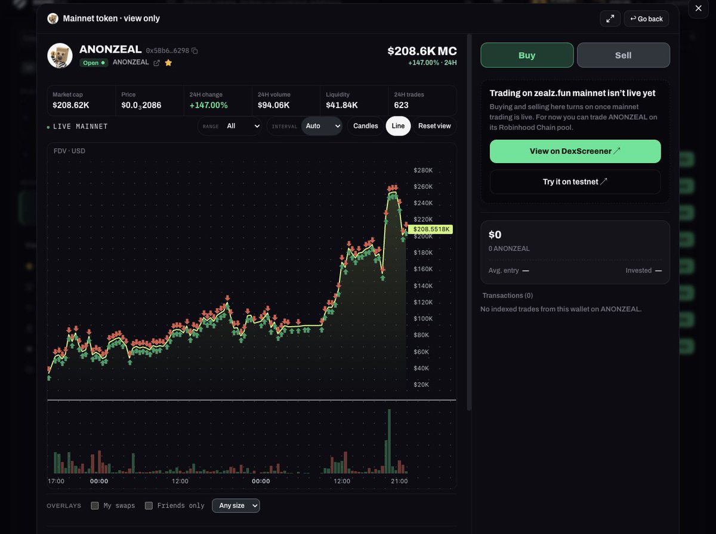The height and width of the screenshot is (534, 716).
Task: Click the Invested label
Action: (x=638, y=271)
